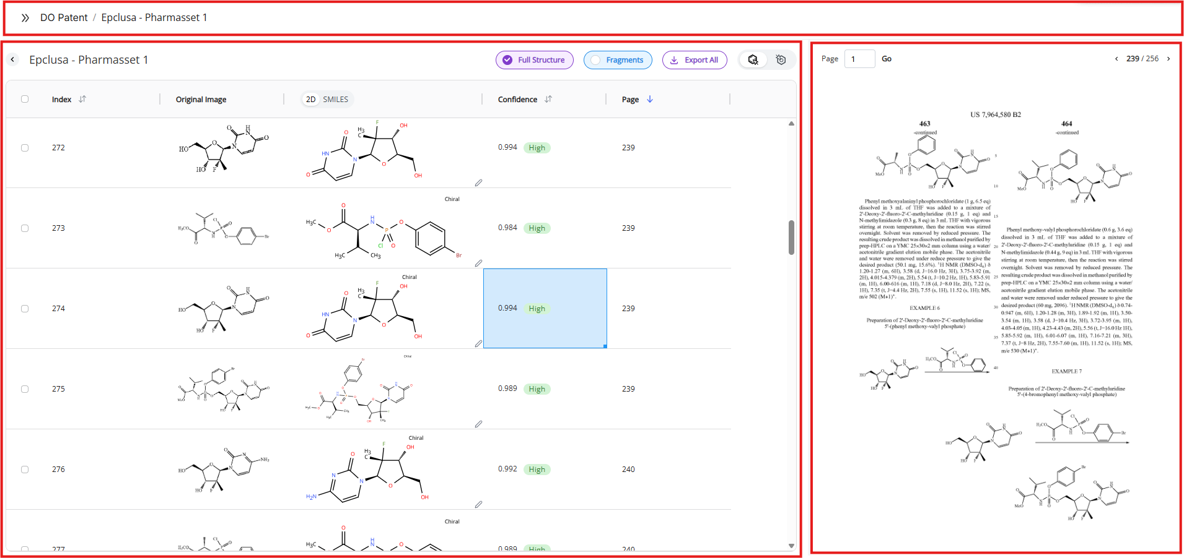Click Export All button

694,60
